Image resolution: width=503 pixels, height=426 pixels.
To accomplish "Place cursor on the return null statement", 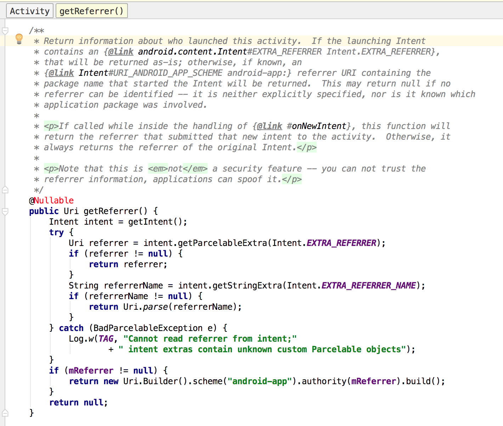I will point(78,403).
